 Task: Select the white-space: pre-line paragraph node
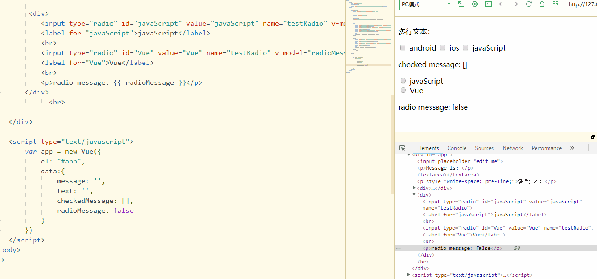(x=487, y=181)
